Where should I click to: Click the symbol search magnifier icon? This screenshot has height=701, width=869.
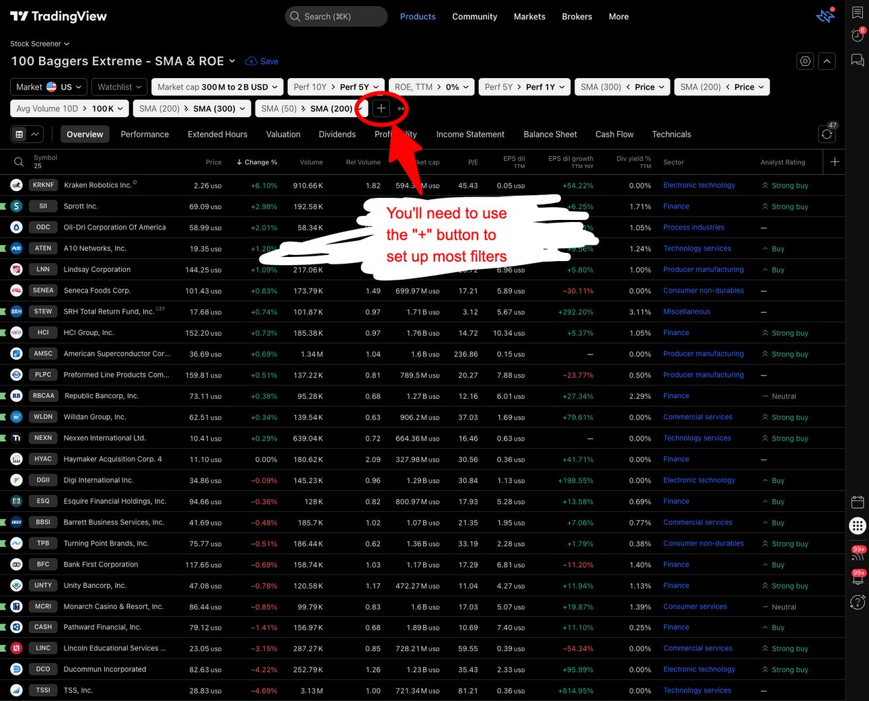click(x=19, y=162)
